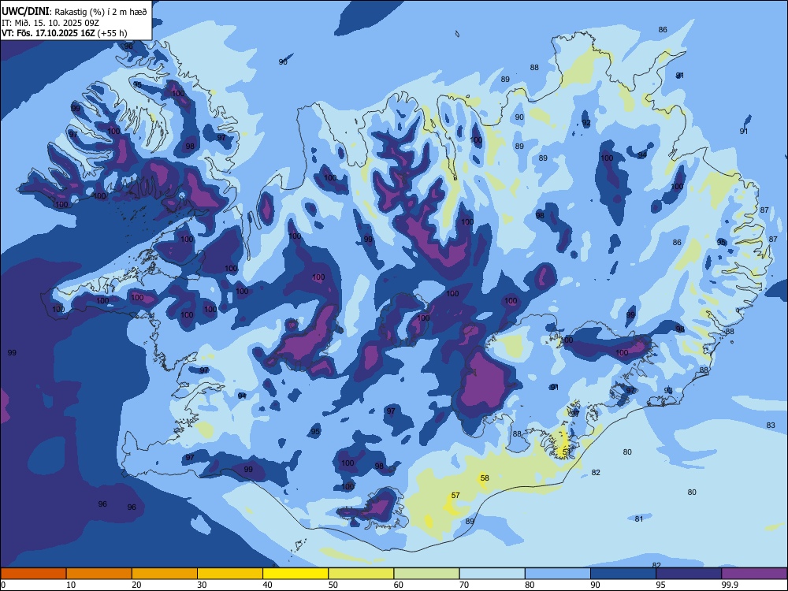Screen dimensions: 788x591
Task: Click the legend tick label '30'
Action: click(202, 585)
